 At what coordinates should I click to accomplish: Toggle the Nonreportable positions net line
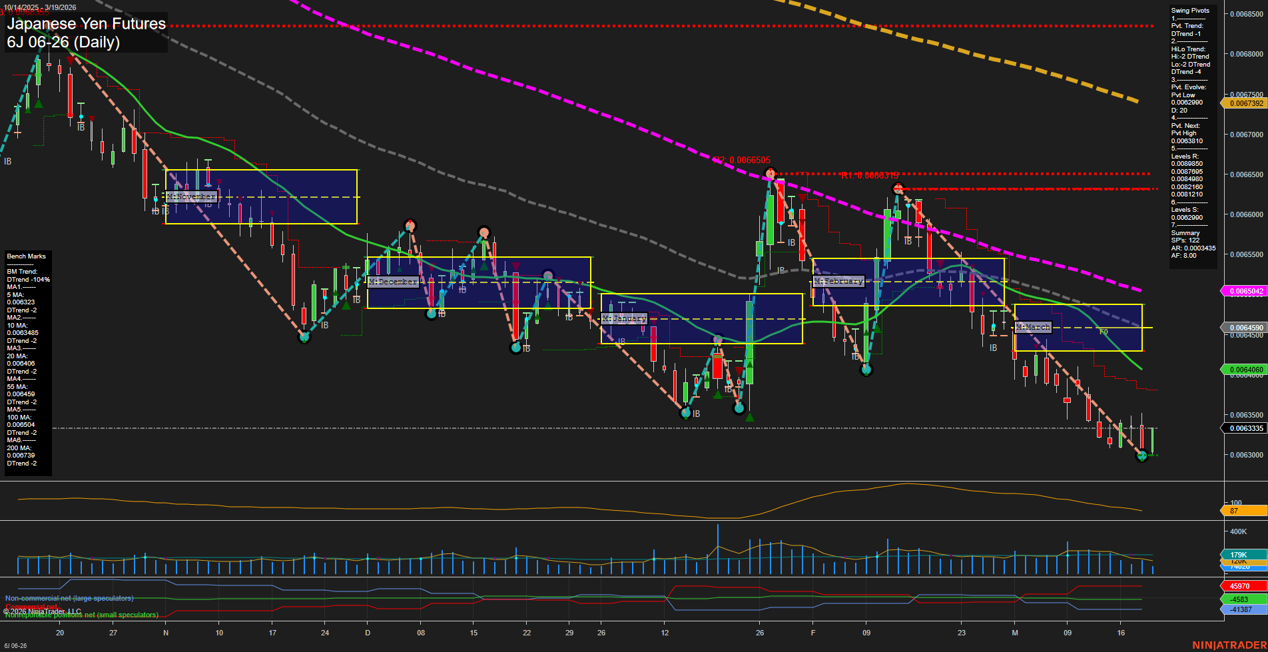coord(81,615)
